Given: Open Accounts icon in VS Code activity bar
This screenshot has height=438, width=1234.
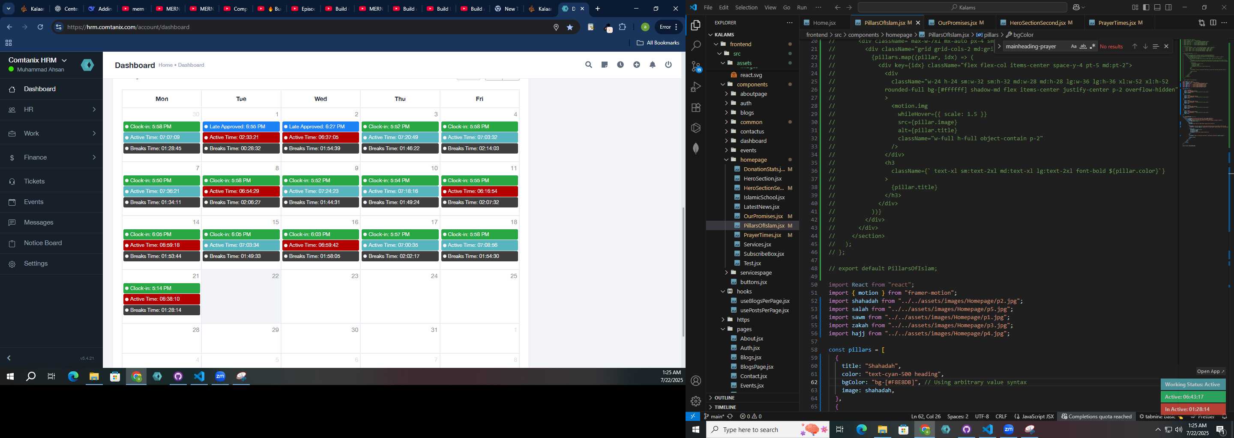Looking at the screenshot, I should click(x=696, y=381).
